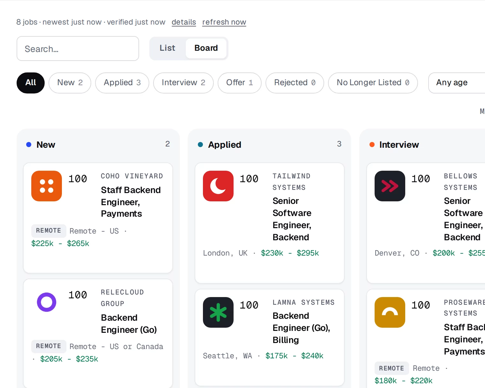Viewport: 485px width, 388px height.
Task: Click the 8 jobs status summary text
Action: (91, 22)
